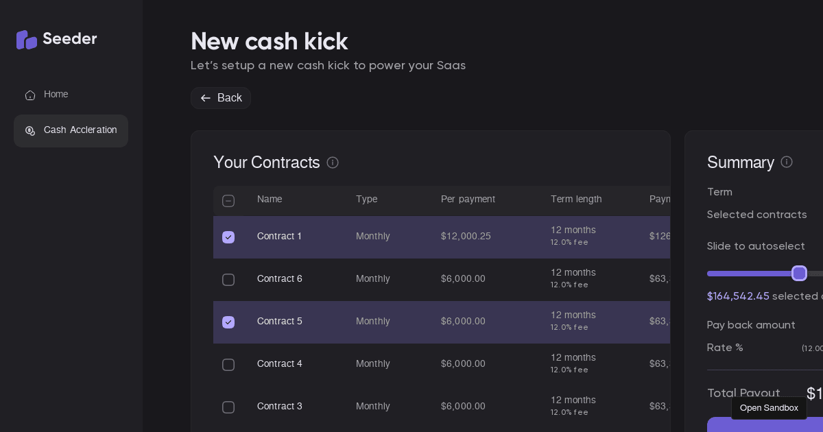This screenshot has width=823, height=432.
Task: Open Home in the sidebar
Action: pyautogui.click(x=56, y=95)
